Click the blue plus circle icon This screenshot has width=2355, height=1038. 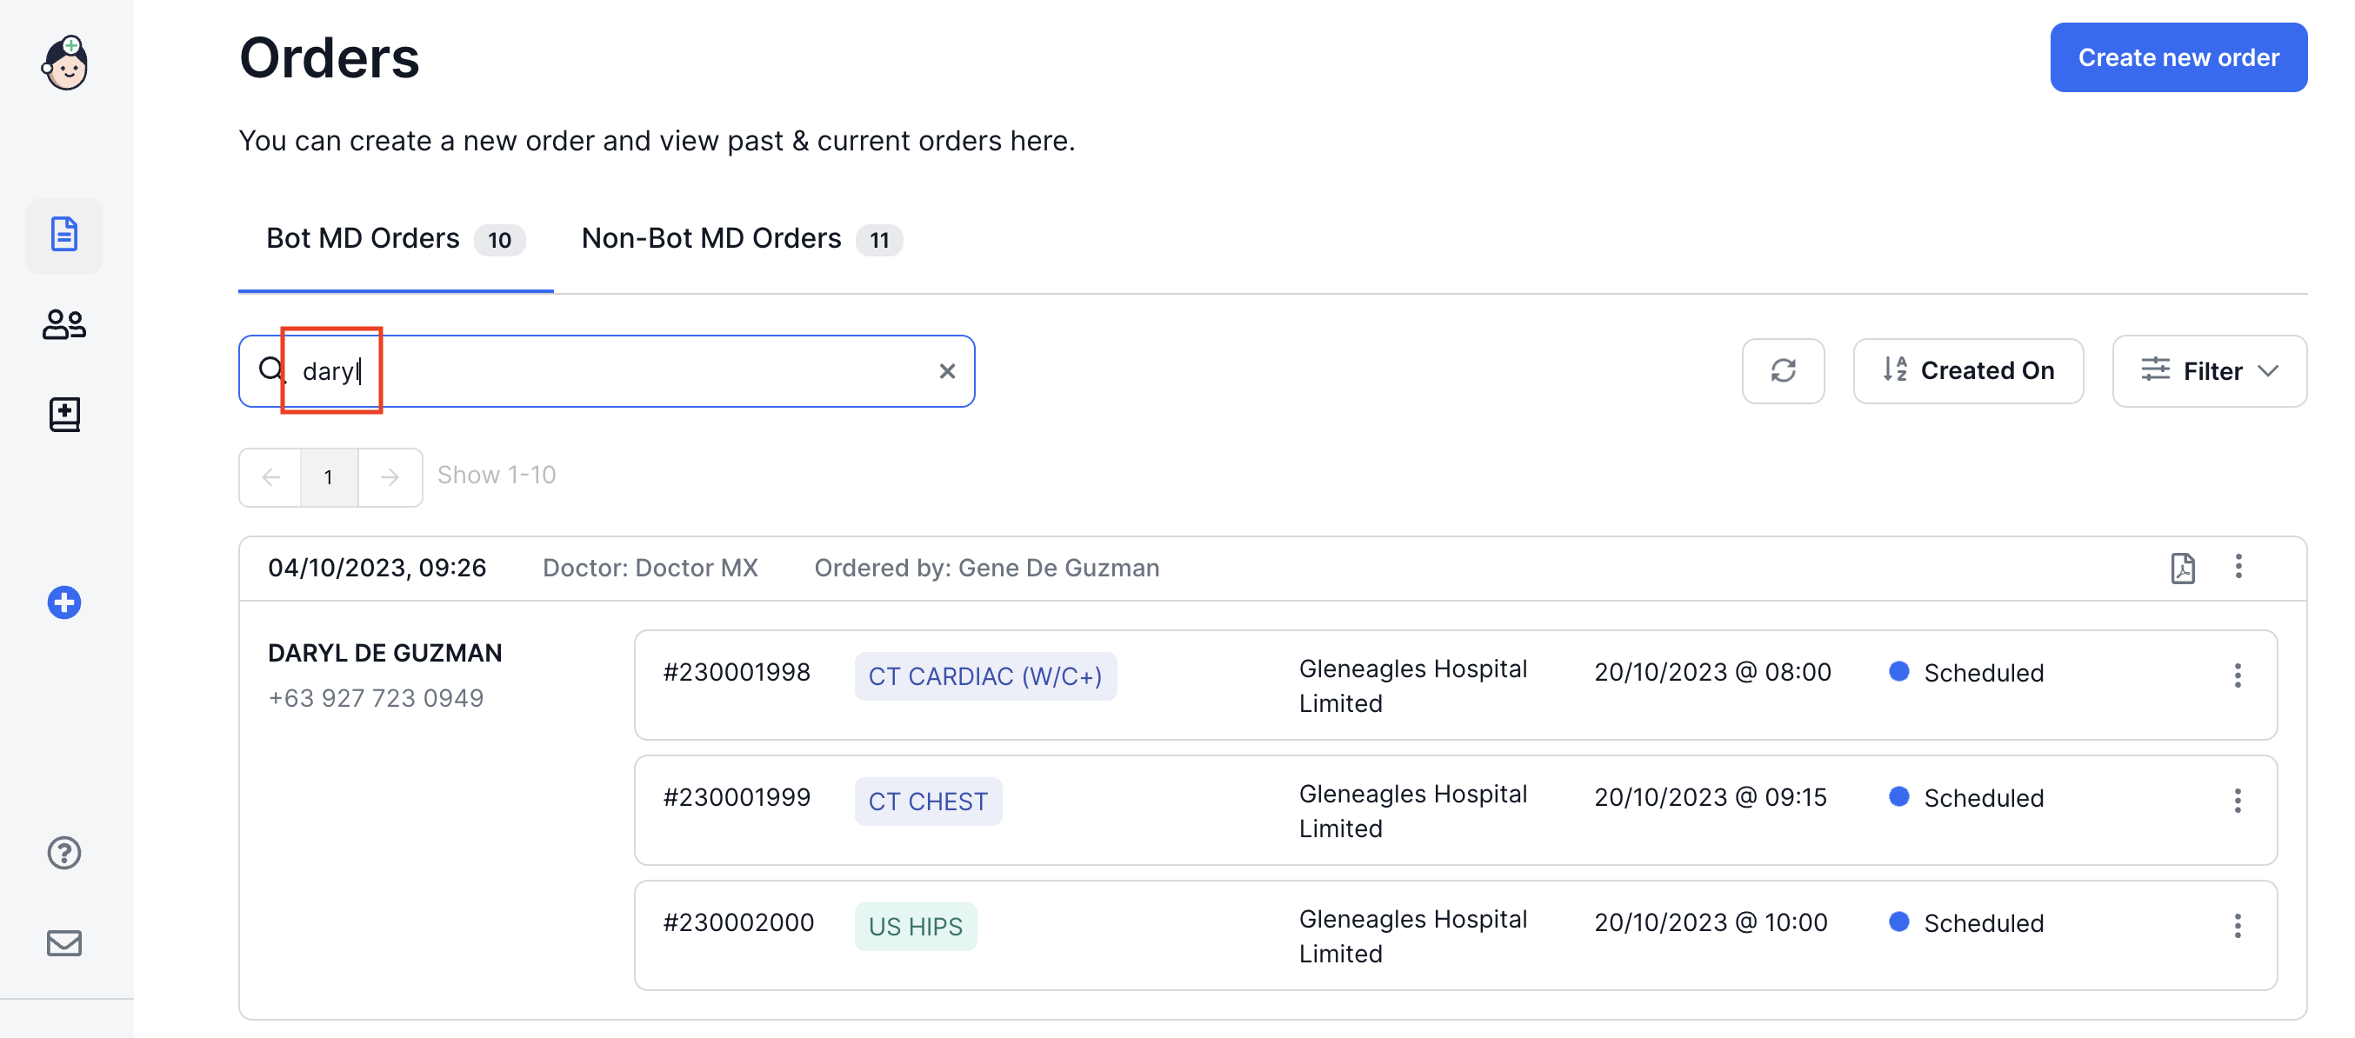[64, 602]
